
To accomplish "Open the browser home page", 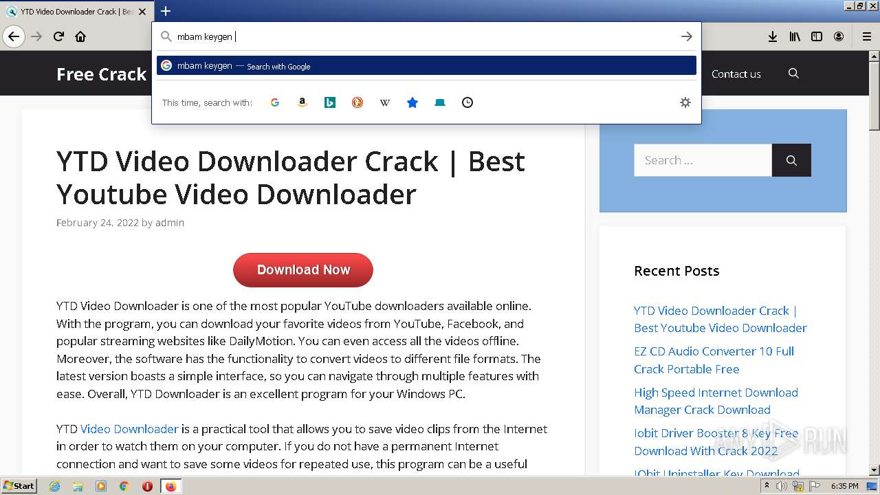I will (80, 36).
